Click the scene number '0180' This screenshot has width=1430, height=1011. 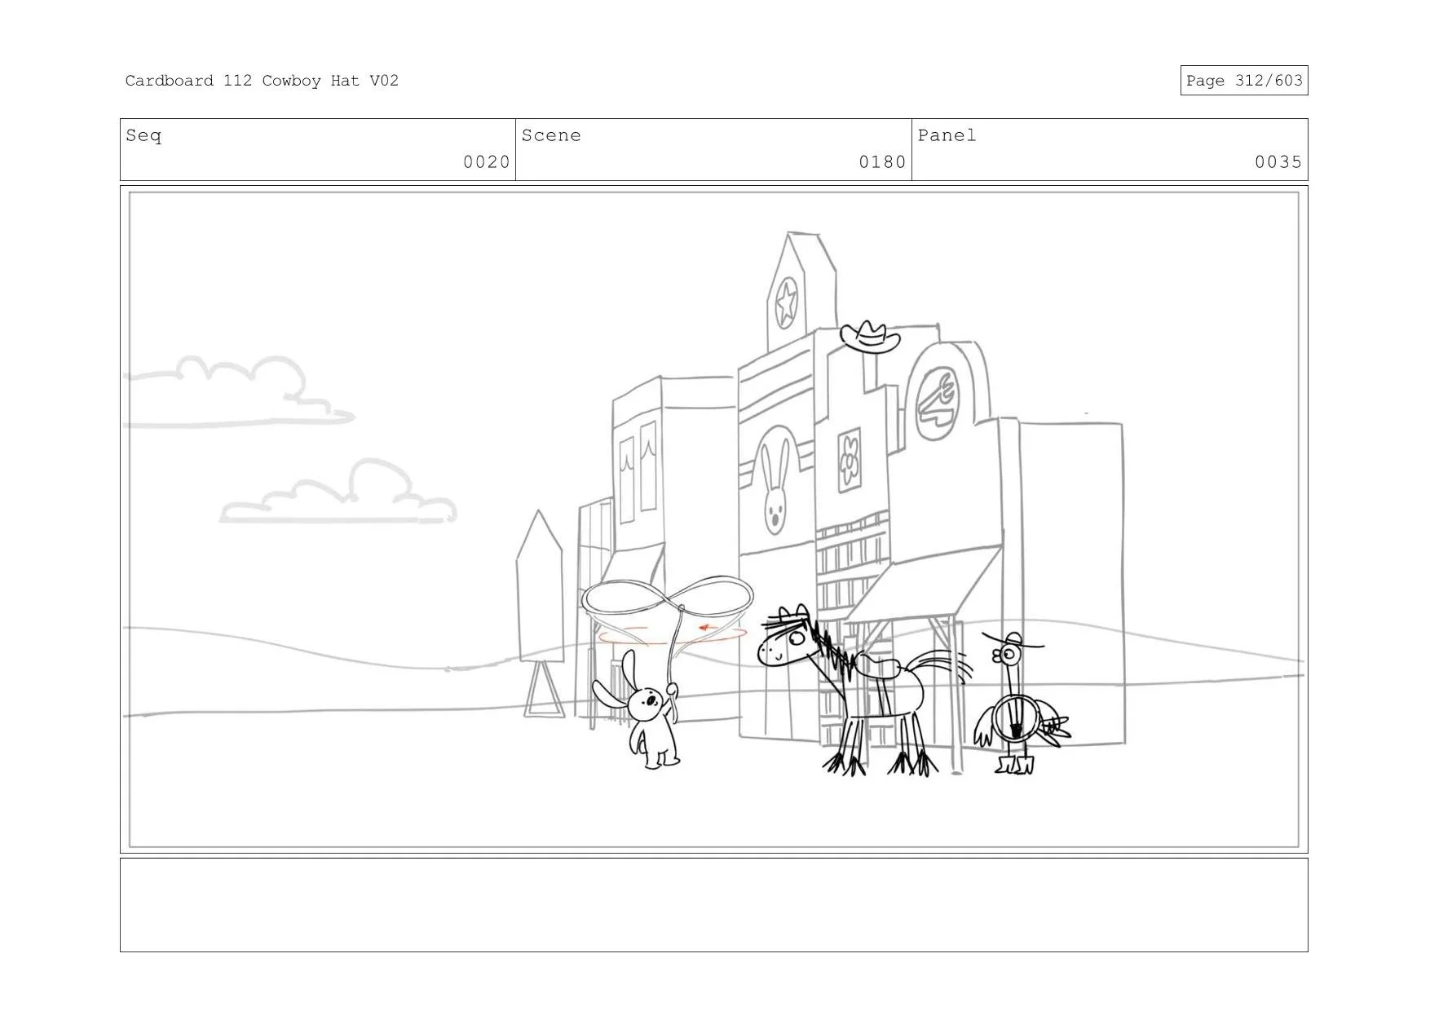882,162
